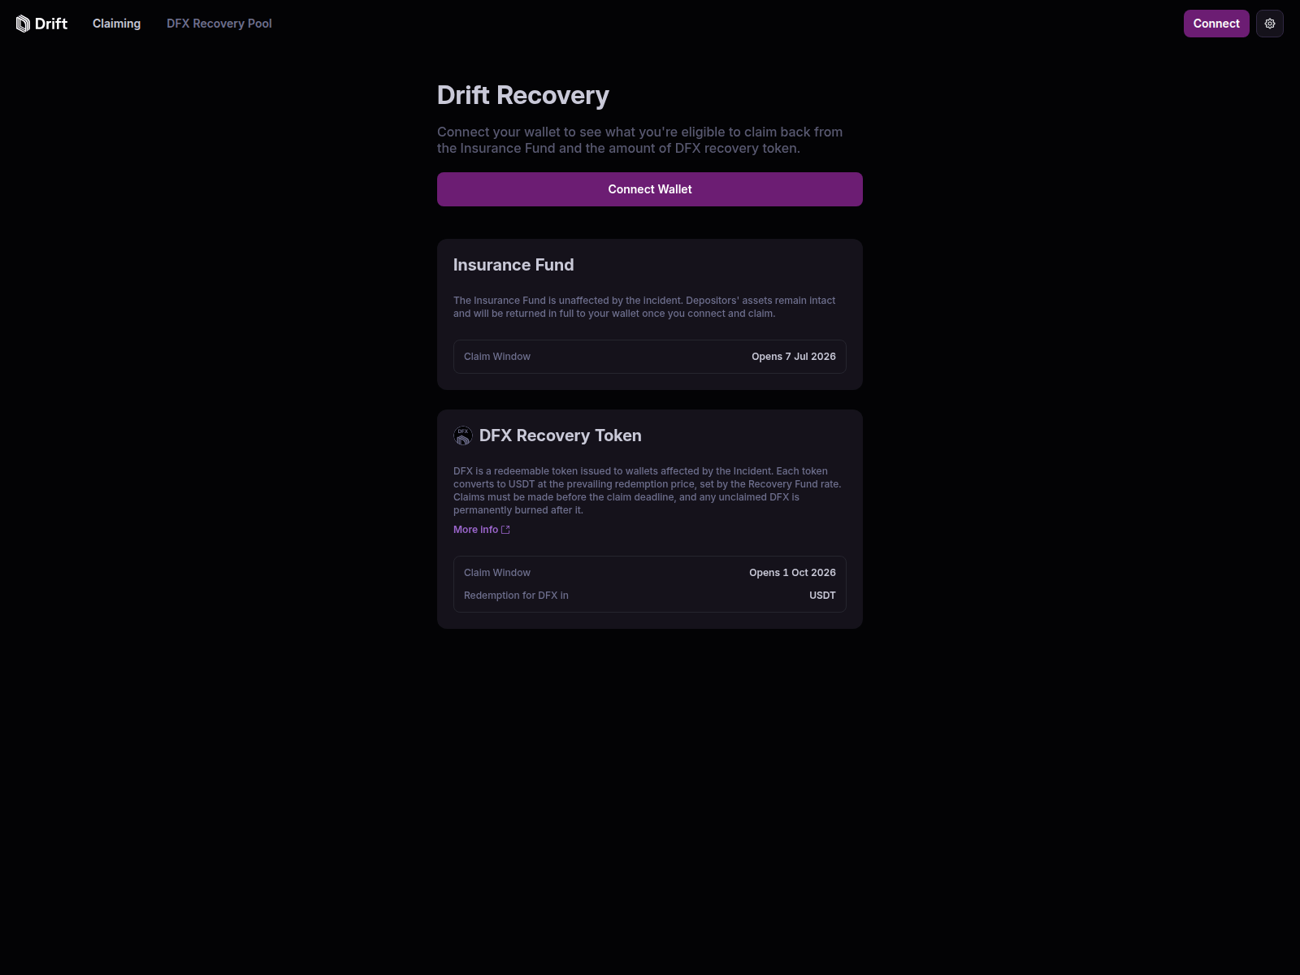Screen dimensions: 1300x975
Task: Click the 'Opens 7 Jul 2026' value
Action: pyautogui.click(x=794, y=357)
